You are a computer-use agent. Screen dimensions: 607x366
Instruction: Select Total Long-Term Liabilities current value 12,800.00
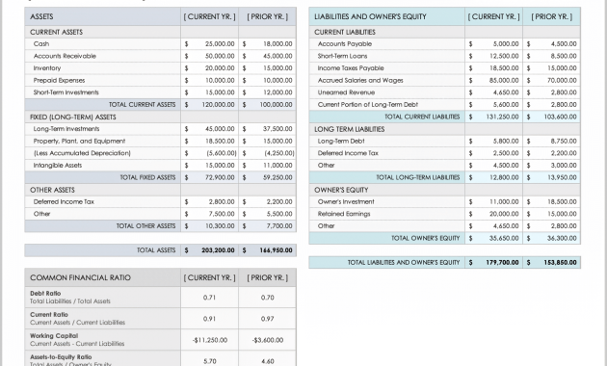click(504, 177)
